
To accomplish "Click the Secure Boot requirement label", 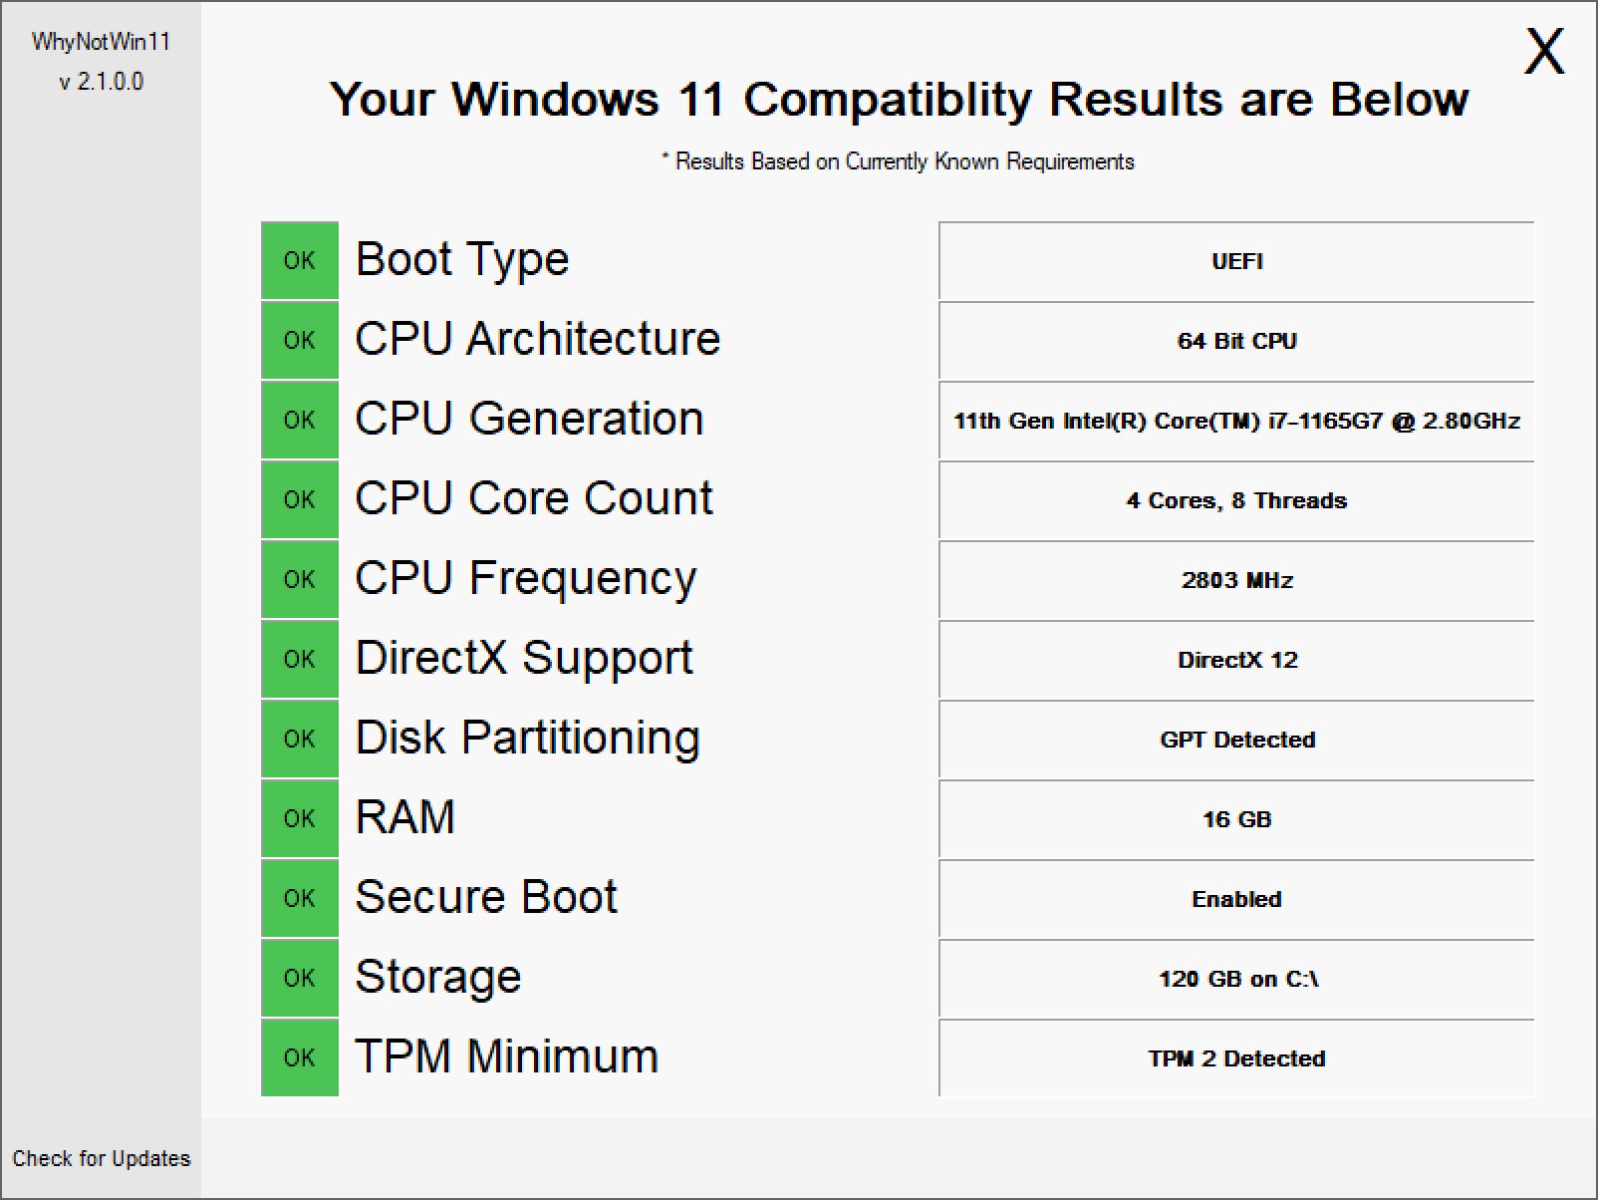I will click(486, 897).
